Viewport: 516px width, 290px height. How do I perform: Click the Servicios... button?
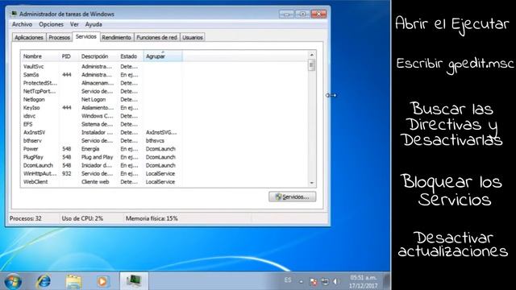click(x=292, y=197)
